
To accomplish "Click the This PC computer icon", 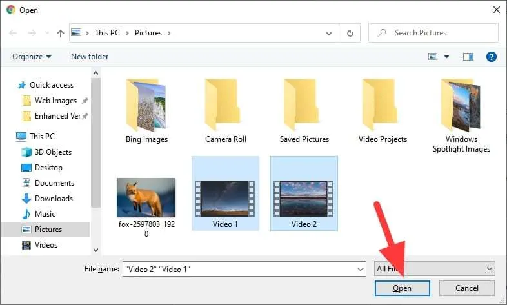I will tap(21, 136).
